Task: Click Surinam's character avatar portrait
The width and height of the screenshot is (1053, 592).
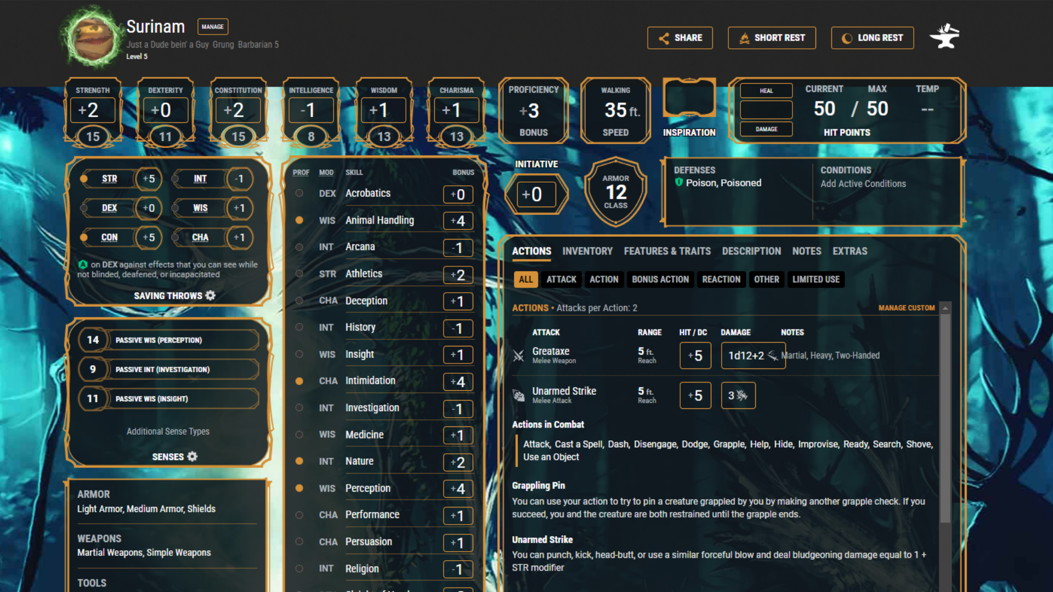Action: [92, 37]
